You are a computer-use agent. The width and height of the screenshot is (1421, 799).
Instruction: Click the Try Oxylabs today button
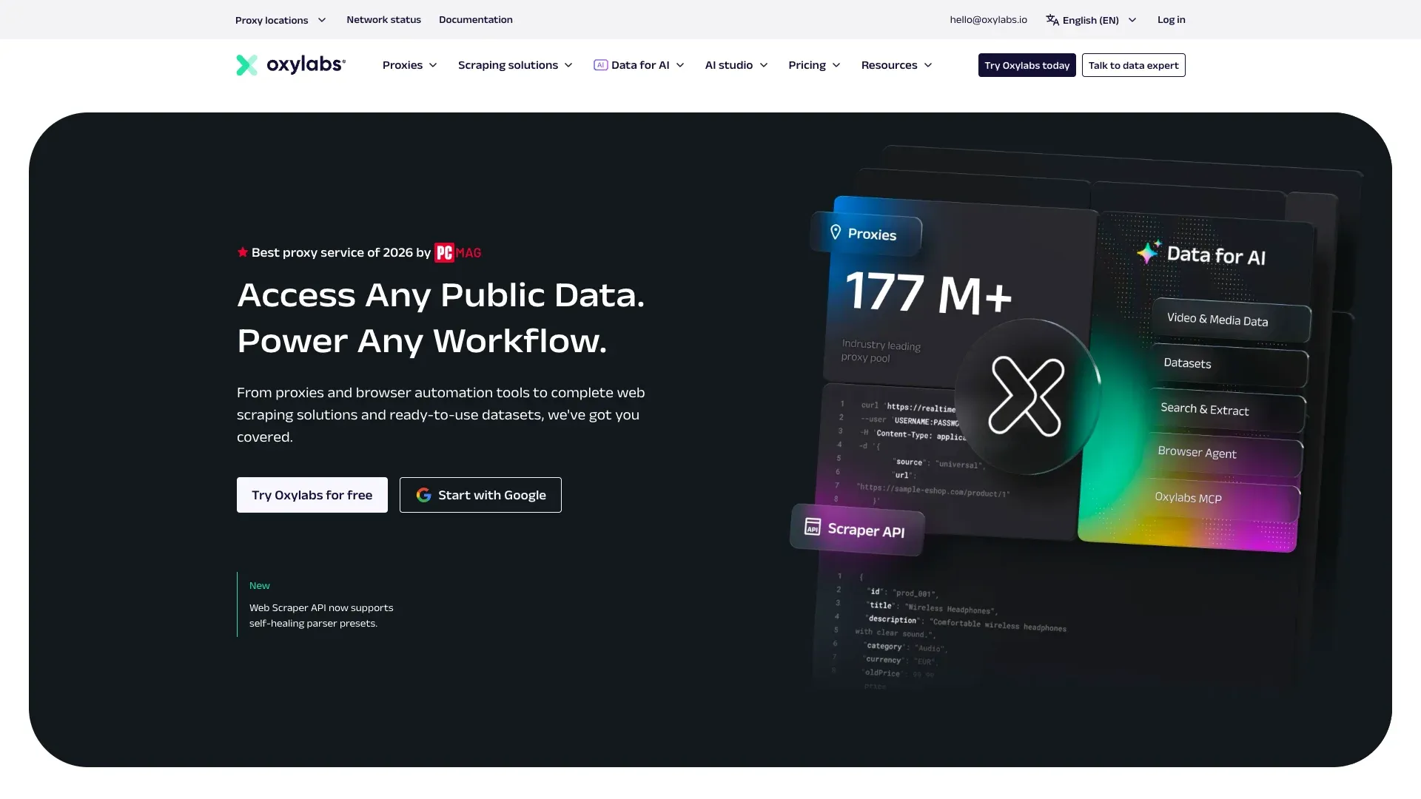(1026, 65)
